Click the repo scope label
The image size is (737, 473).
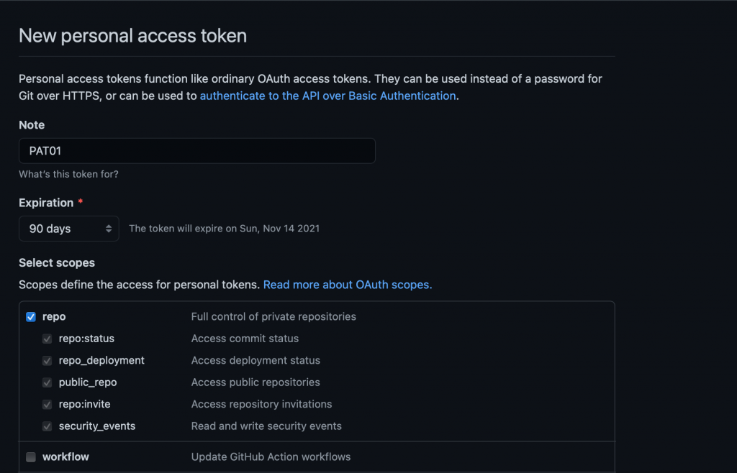pos(54,317)
